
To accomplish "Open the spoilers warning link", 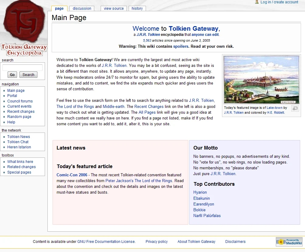I will tap(181, 47).
